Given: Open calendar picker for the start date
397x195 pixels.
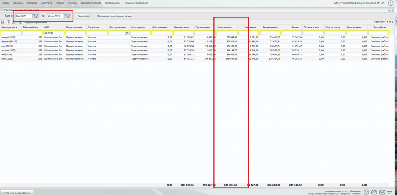Looking at the screenshot, I should [33, 16].
